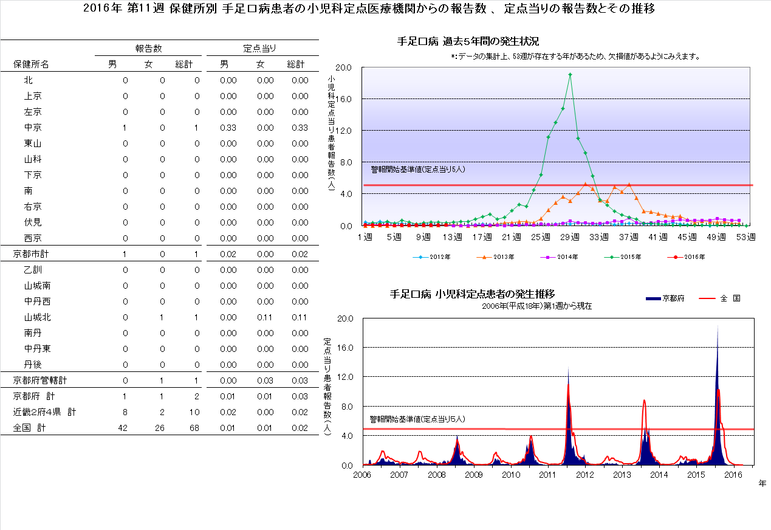
Task: Click the 保健所名 column header
Action: [31, 64]
